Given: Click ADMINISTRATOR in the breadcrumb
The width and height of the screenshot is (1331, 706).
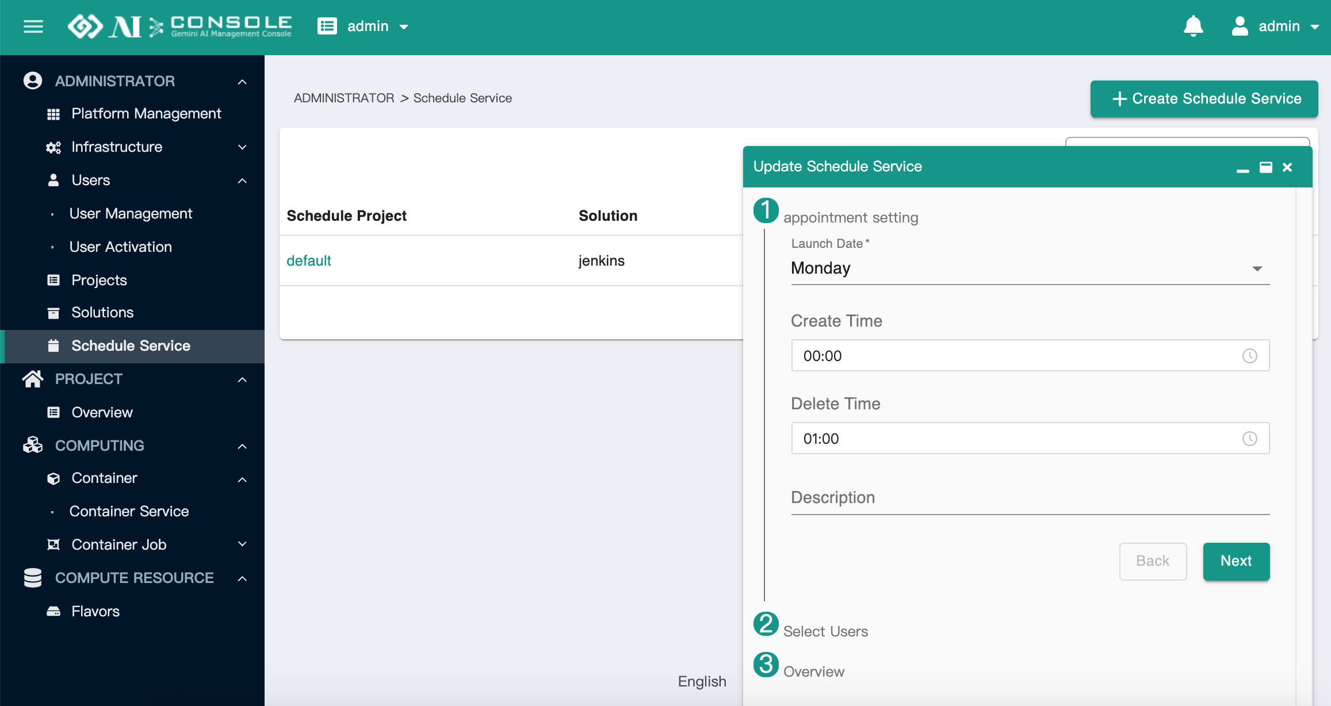Looking at the screenshot, I should click(x=344, y=98).
